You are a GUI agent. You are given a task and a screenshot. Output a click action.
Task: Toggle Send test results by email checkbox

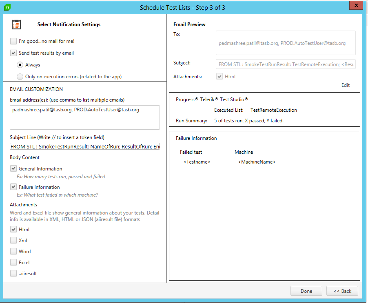point(14,53)
